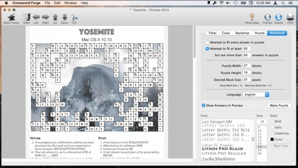Click the bookmark icon in menu bar
298x168 pixels.
pyautogui.click(x=209, y=3)
